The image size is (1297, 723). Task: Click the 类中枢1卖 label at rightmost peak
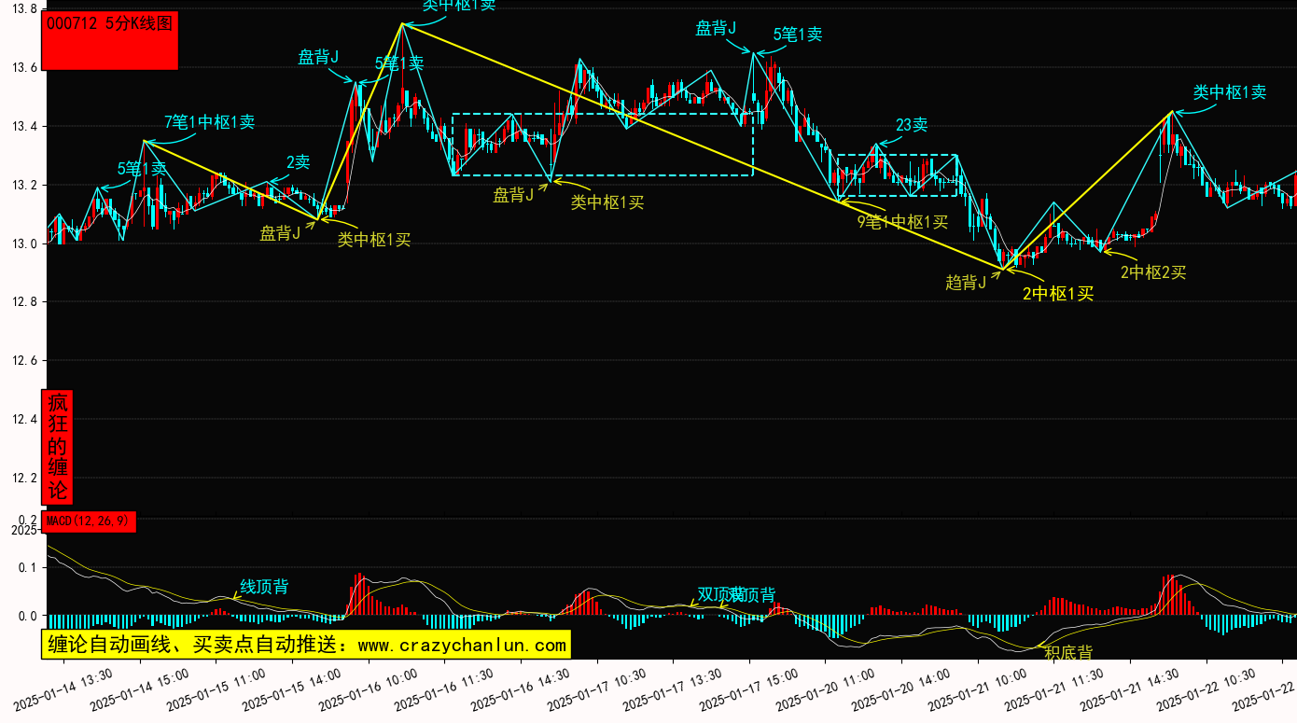coord(1229,92)
